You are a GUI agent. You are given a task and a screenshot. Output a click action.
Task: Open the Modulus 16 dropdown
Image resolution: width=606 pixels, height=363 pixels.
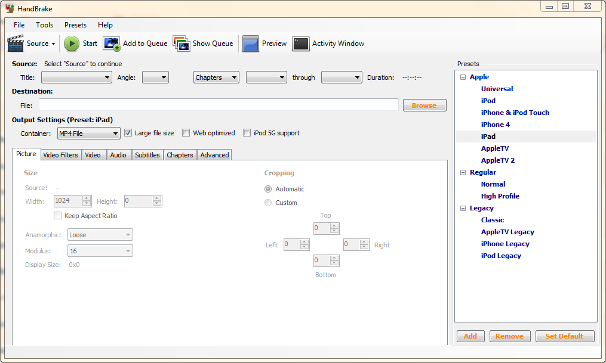click(x=100, y=251)
